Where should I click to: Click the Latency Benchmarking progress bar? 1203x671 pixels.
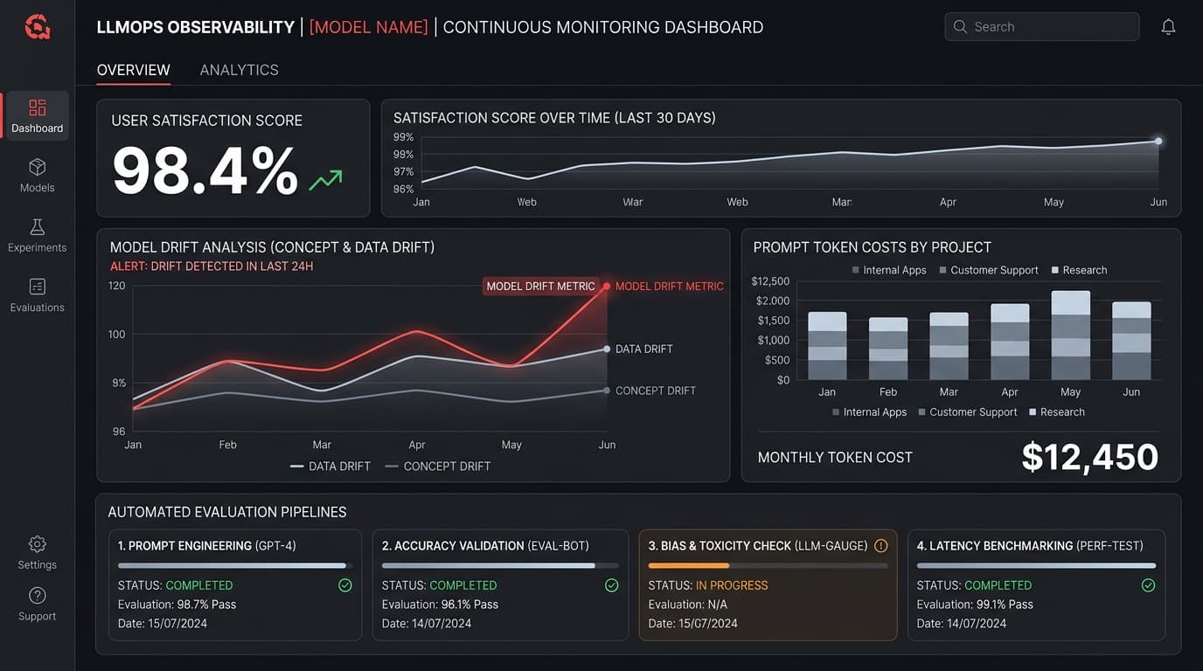tap(1036, 566)
